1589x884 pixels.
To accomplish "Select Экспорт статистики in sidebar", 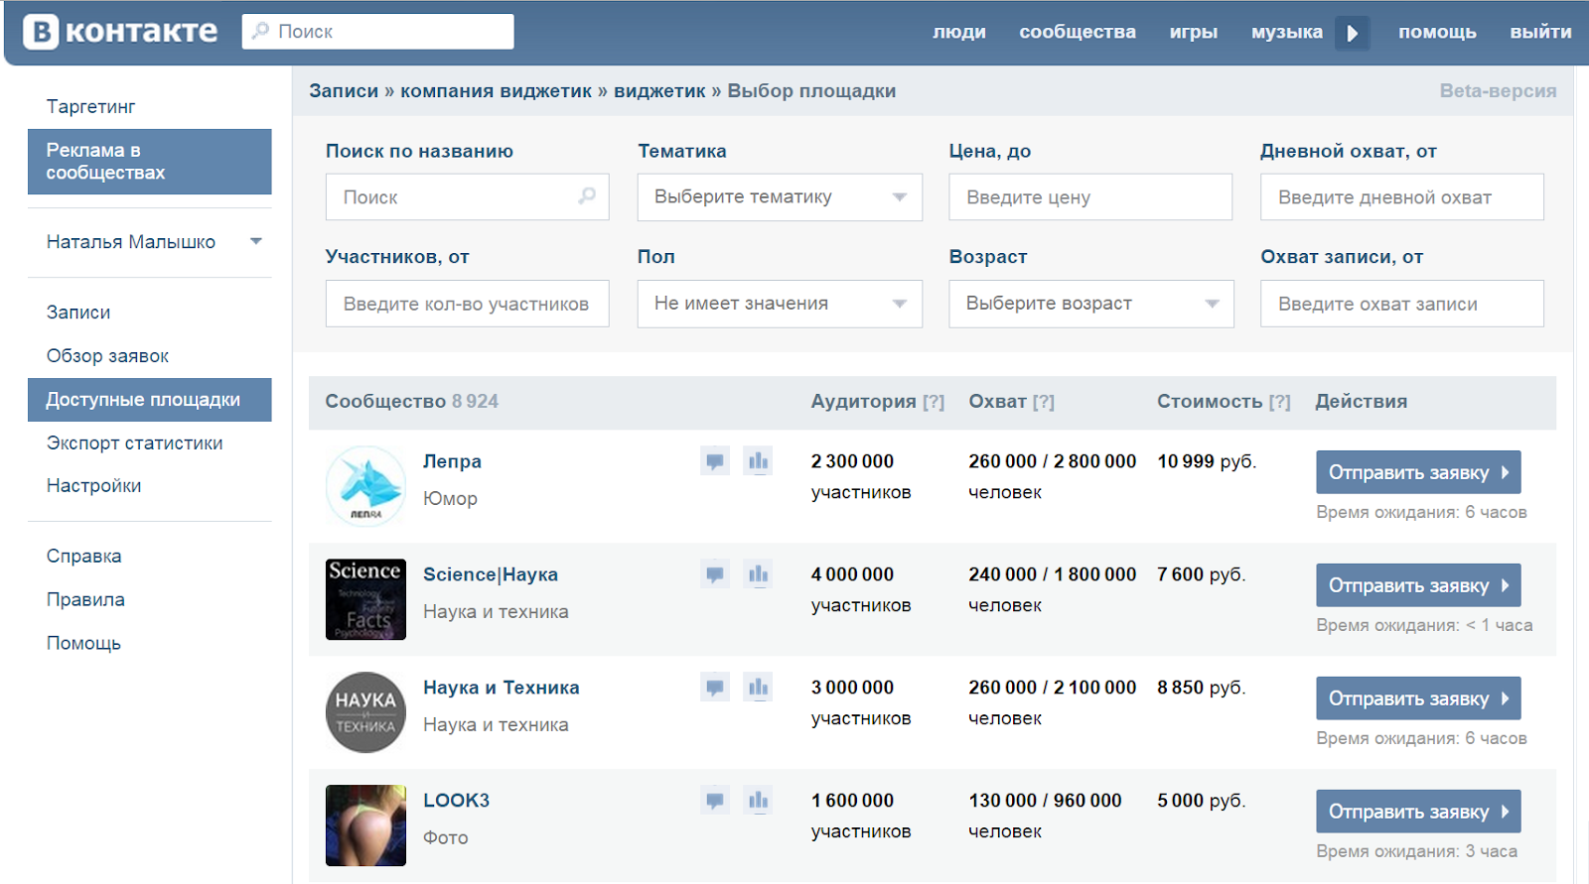I will [134, 443].
